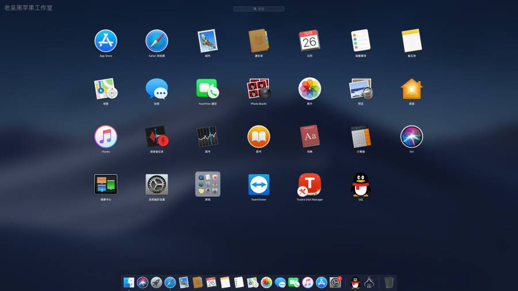Launch the Voice Memos app

click(x=157, y=136)
